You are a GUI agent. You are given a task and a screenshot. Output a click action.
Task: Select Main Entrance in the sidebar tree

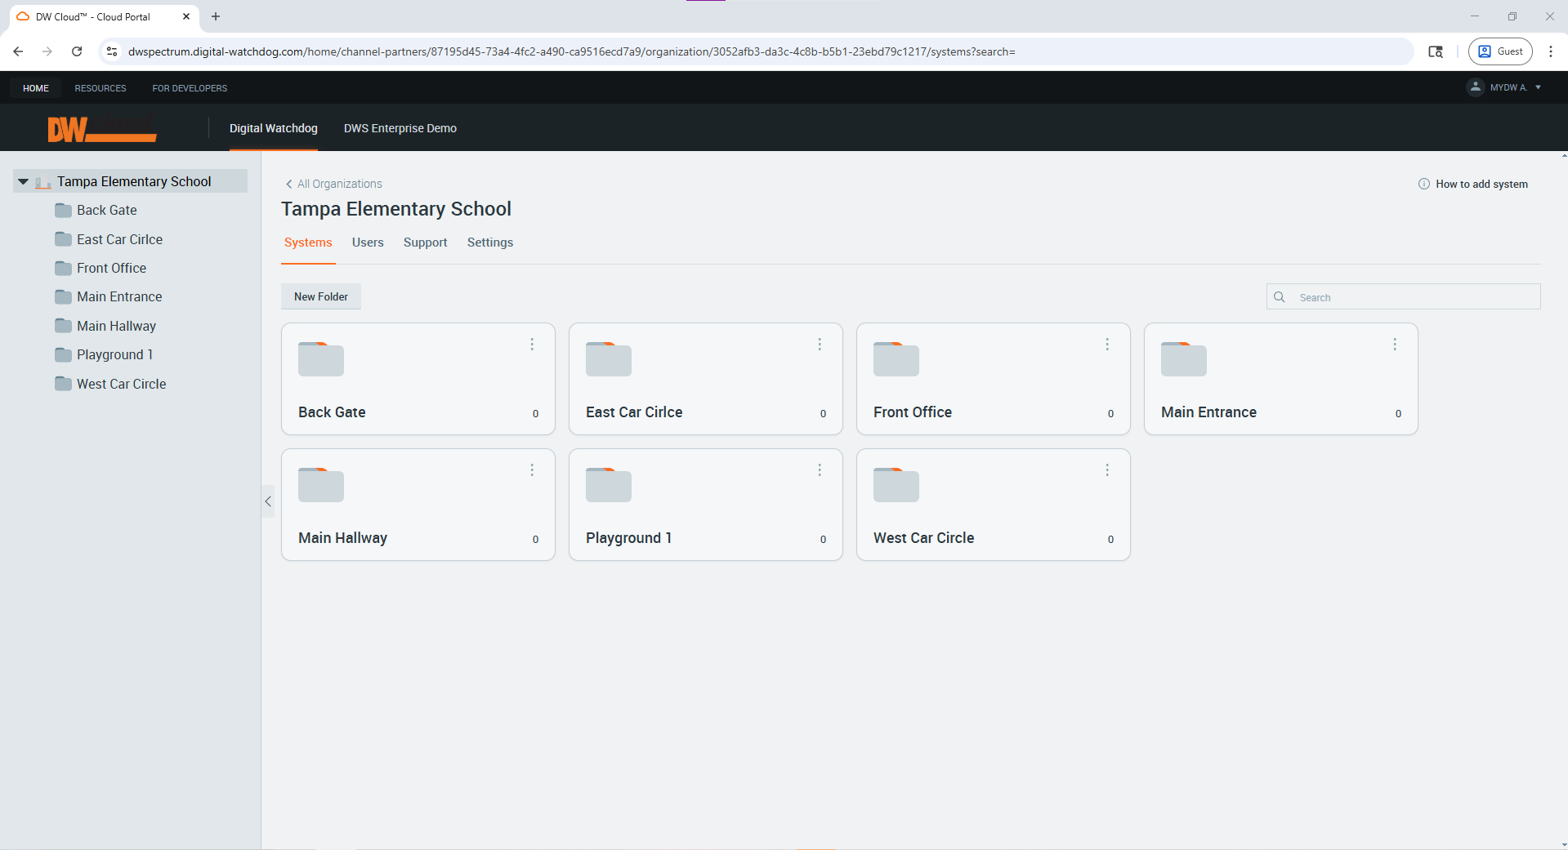(x=119, y=296)
